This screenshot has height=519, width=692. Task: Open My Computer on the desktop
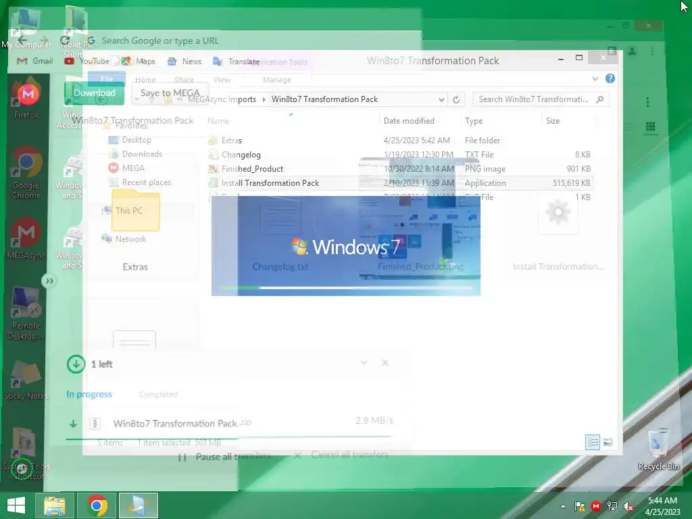coord(26,27)
